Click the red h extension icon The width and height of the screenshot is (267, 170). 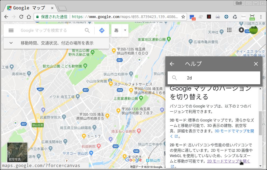click(x=209, y=16)
